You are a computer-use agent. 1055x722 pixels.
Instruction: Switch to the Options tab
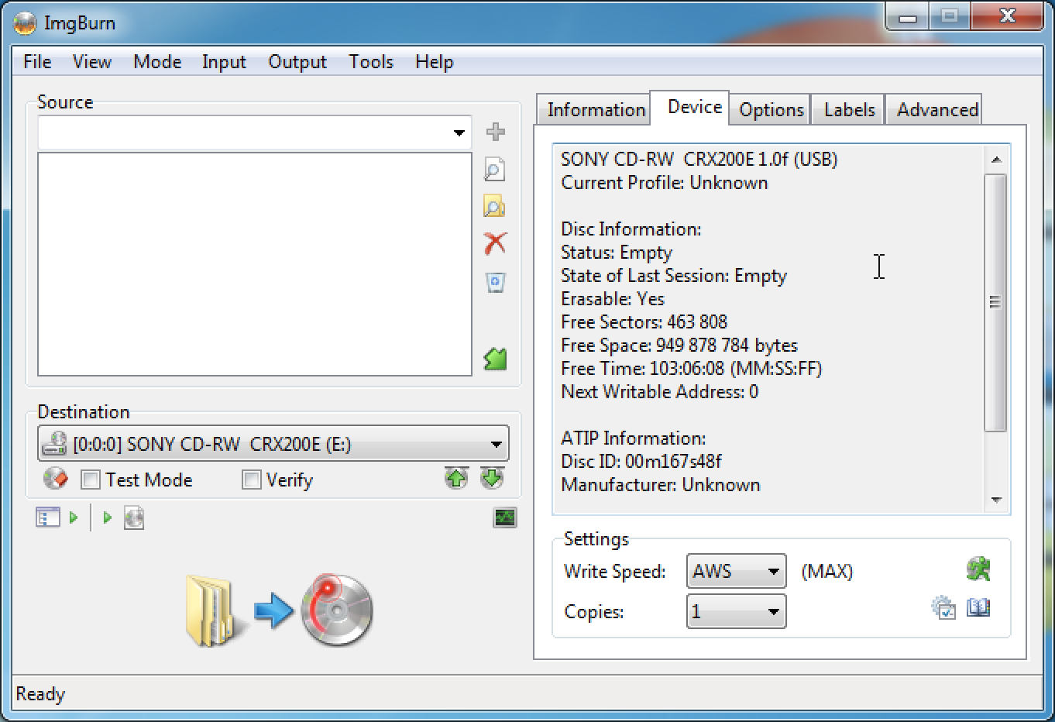(771, 110)
